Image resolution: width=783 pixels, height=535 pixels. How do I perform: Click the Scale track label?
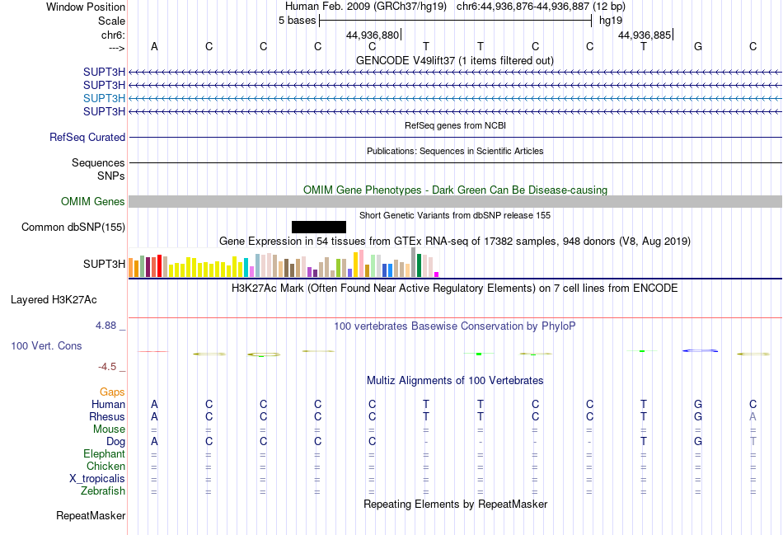pos(111,21)
